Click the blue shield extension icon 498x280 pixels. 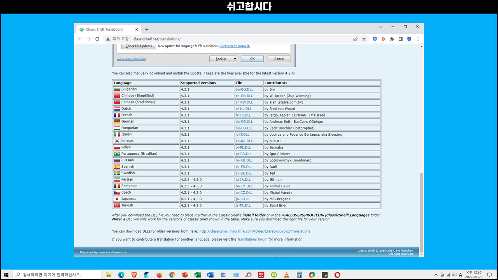click(409, 39)
